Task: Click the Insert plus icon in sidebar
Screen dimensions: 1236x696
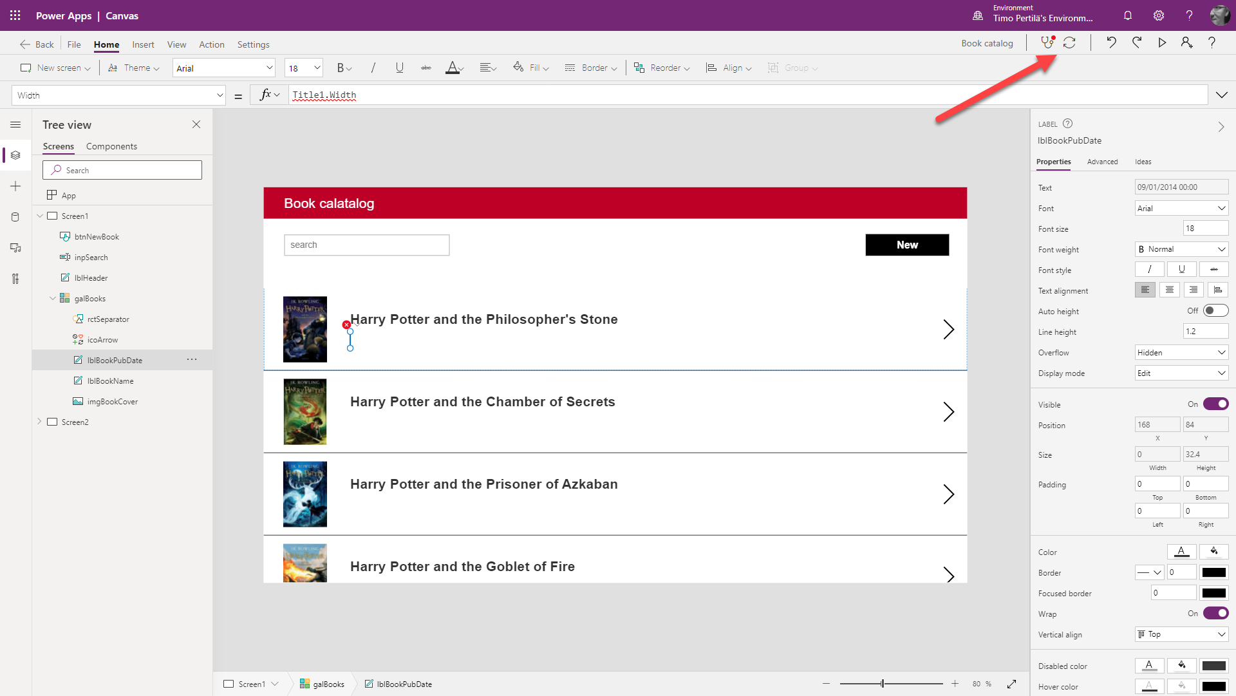Action: click(15, 186)
